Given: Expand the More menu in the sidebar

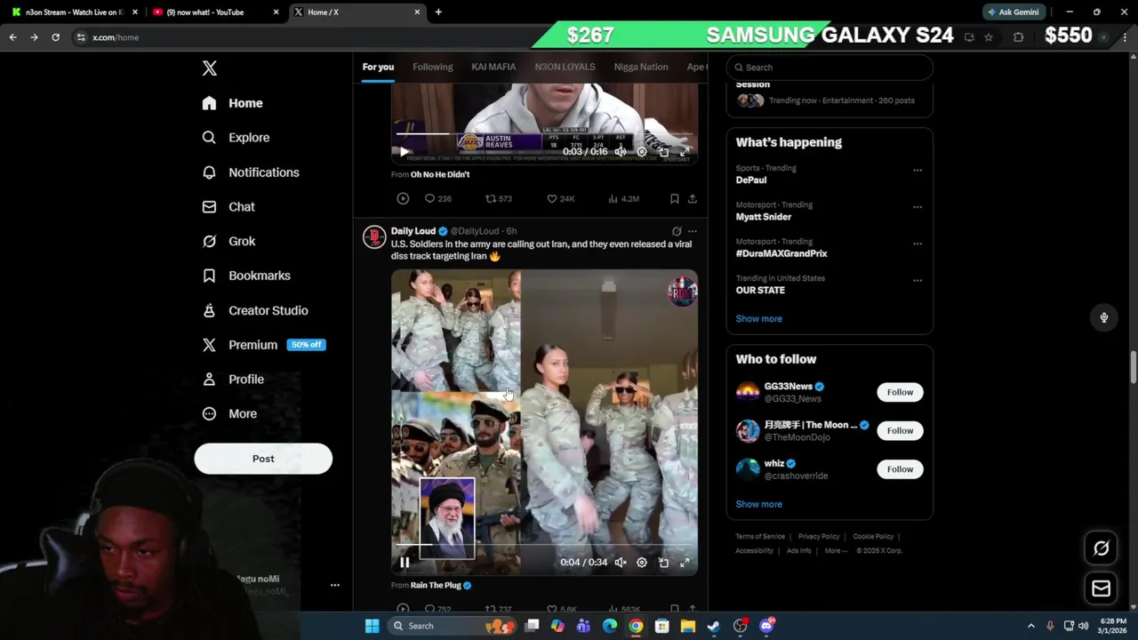Looking at the screenshot, I should [x=229, y=414].
